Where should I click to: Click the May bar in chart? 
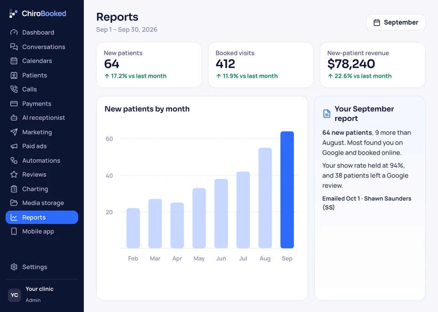click(199, 218)
